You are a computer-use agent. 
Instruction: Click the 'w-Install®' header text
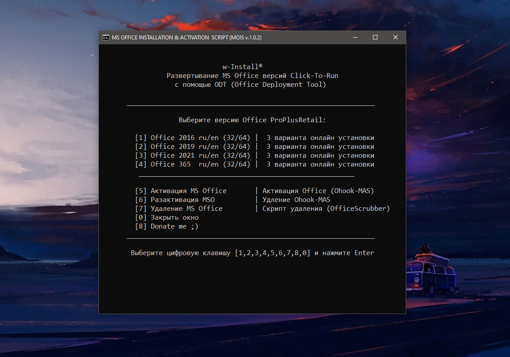(x=242, y=66)
